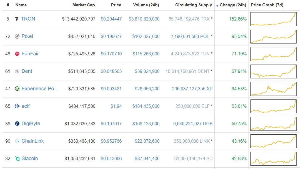Click the Siacoin green logo icon
This screenshot has width=301, height=169.
pos(17,158)
